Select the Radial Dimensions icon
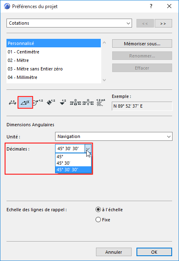The width and height of the screenshot is (179, 261). 38,103
